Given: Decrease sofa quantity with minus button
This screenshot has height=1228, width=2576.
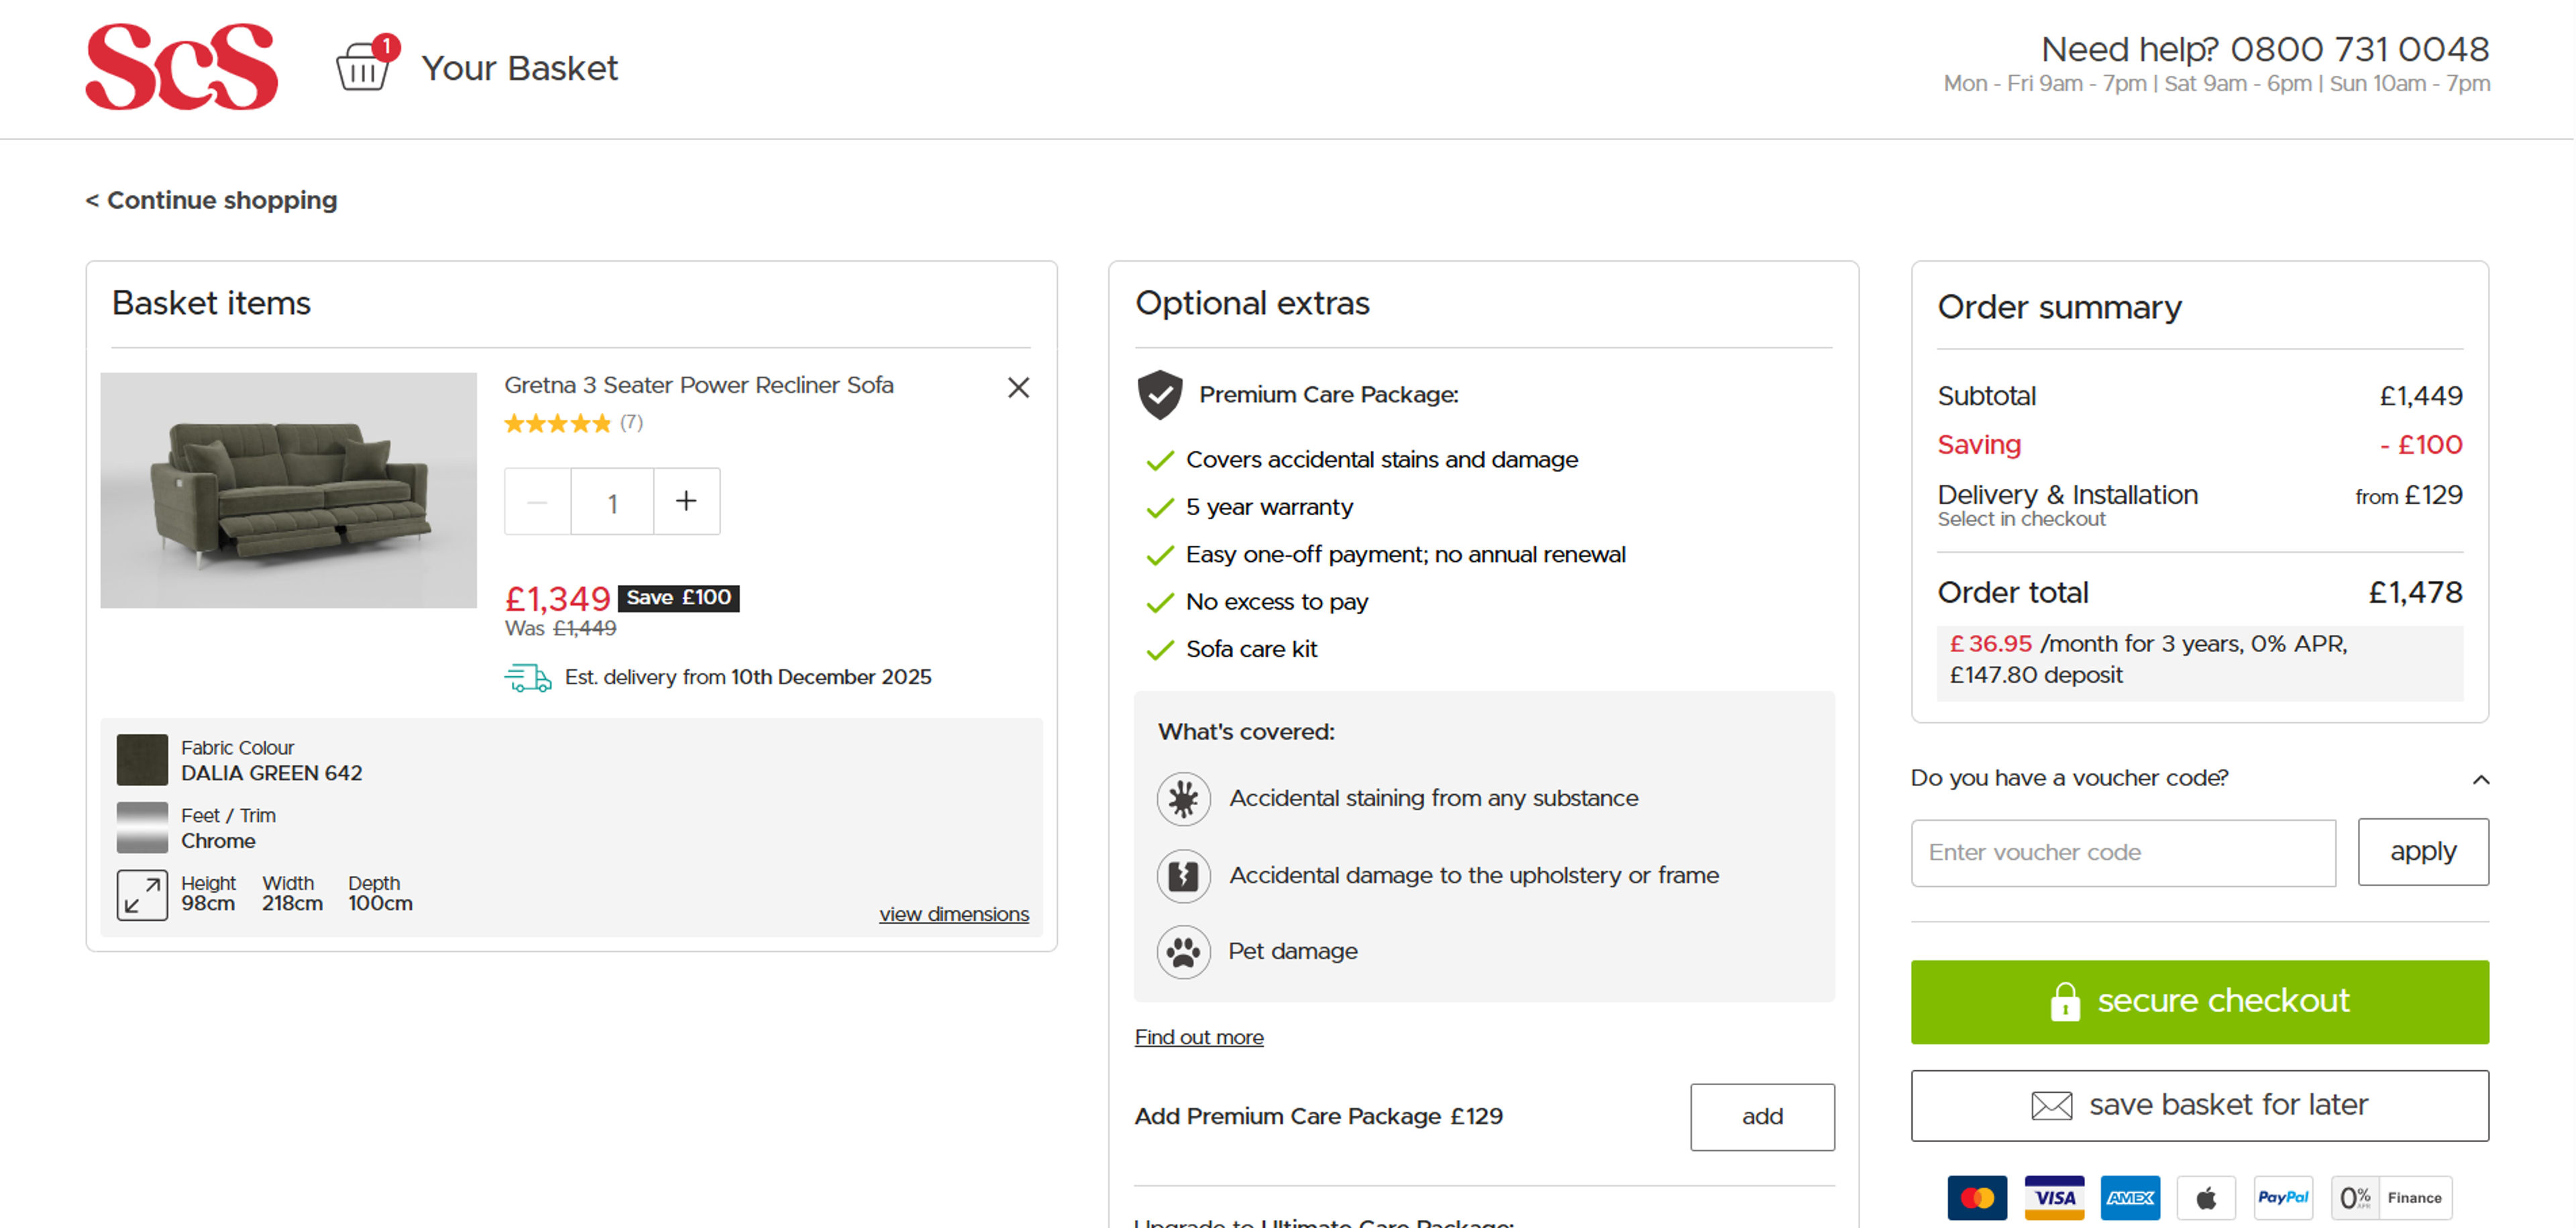Looking at the screenshot, I should click(537, 501).
